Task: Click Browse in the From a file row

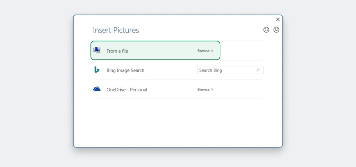Action: [203, 51]
